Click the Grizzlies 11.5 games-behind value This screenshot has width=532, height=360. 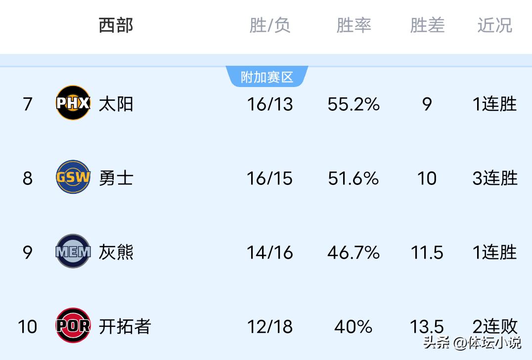[x=427, y=252]
